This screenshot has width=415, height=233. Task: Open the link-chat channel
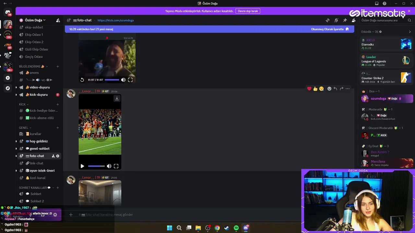(x=40, y=163)
